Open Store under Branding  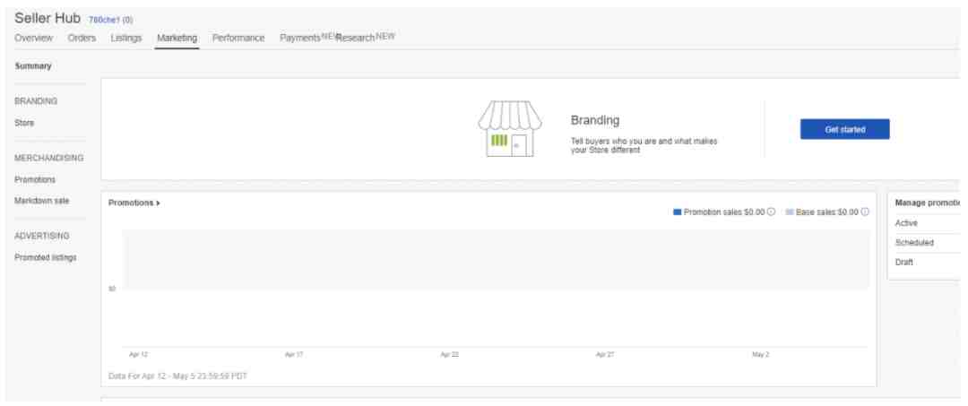(x=24, y=123)
